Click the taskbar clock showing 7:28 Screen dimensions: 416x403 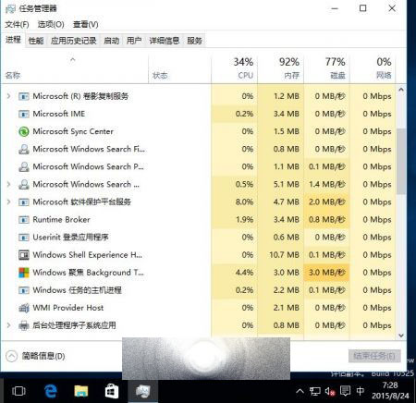point(390,391)
